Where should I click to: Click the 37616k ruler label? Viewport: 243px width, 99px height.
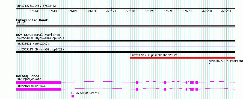click(x=92, y=11)
